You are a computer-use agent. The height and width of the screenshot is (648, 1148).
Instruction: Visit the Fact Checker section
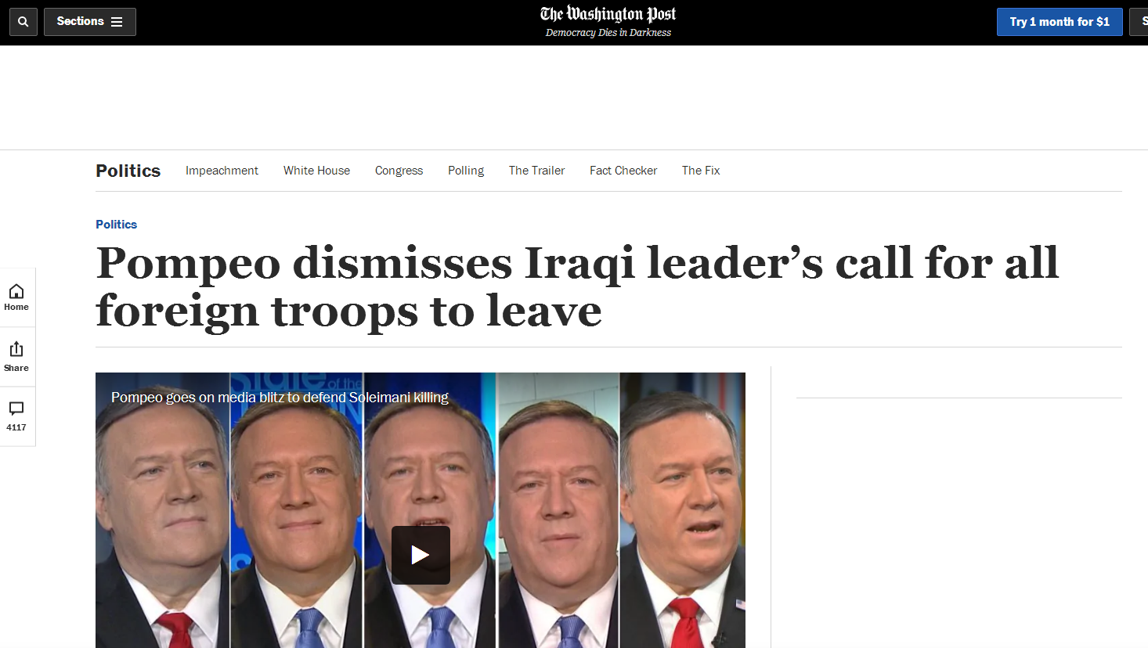tap(623, 171)
